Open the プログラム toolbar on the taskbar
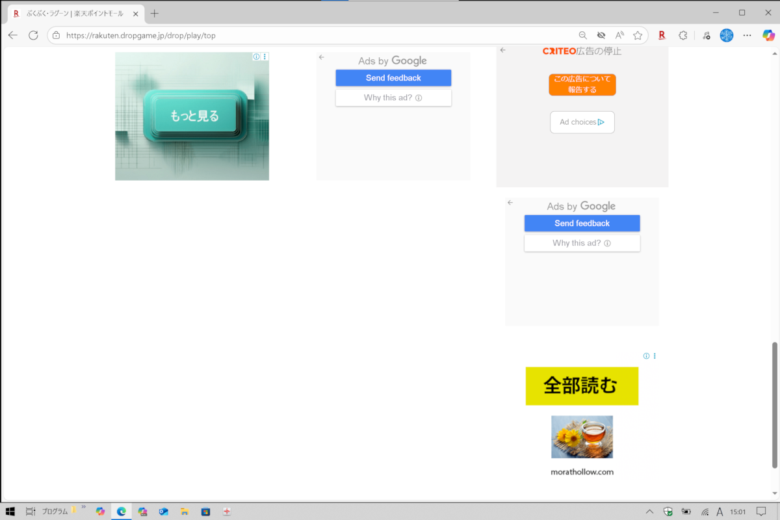Image resolution: width=780 pixels, height=520 pixels. [55, 512]
